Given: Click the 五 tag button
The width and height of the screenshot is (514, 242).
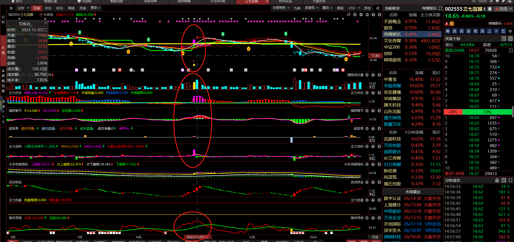Looking at the screenshot, I should pos(503,31).
